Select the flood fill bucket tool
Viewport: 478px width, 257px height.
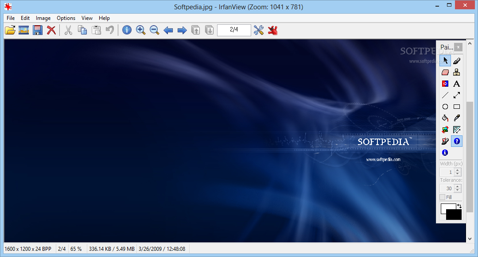tap(445, 118)
